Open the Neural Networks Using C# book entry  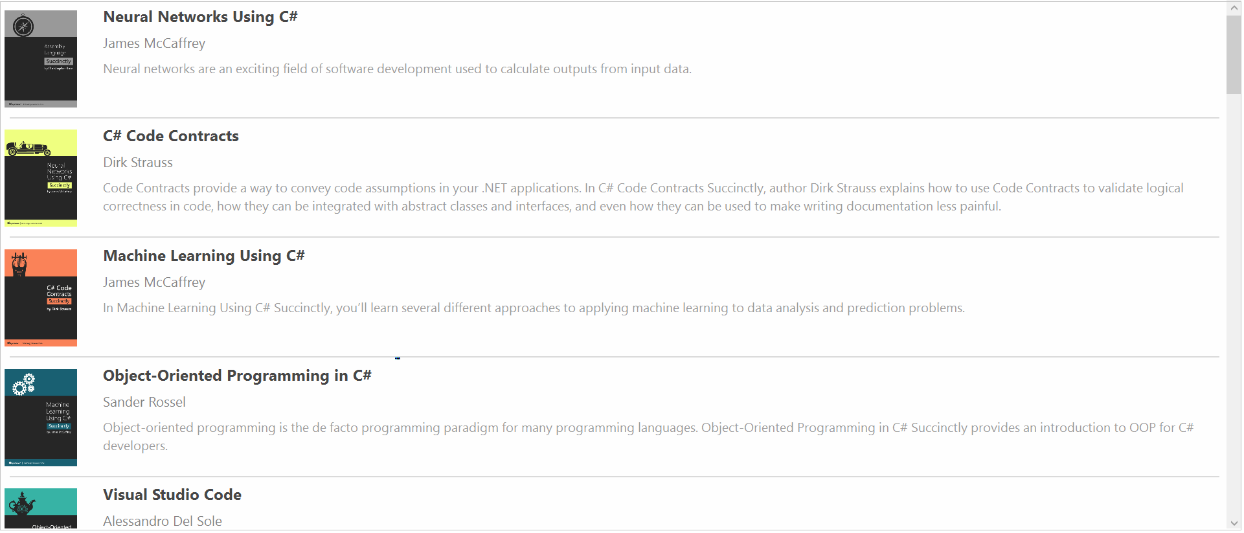[200, 16]
